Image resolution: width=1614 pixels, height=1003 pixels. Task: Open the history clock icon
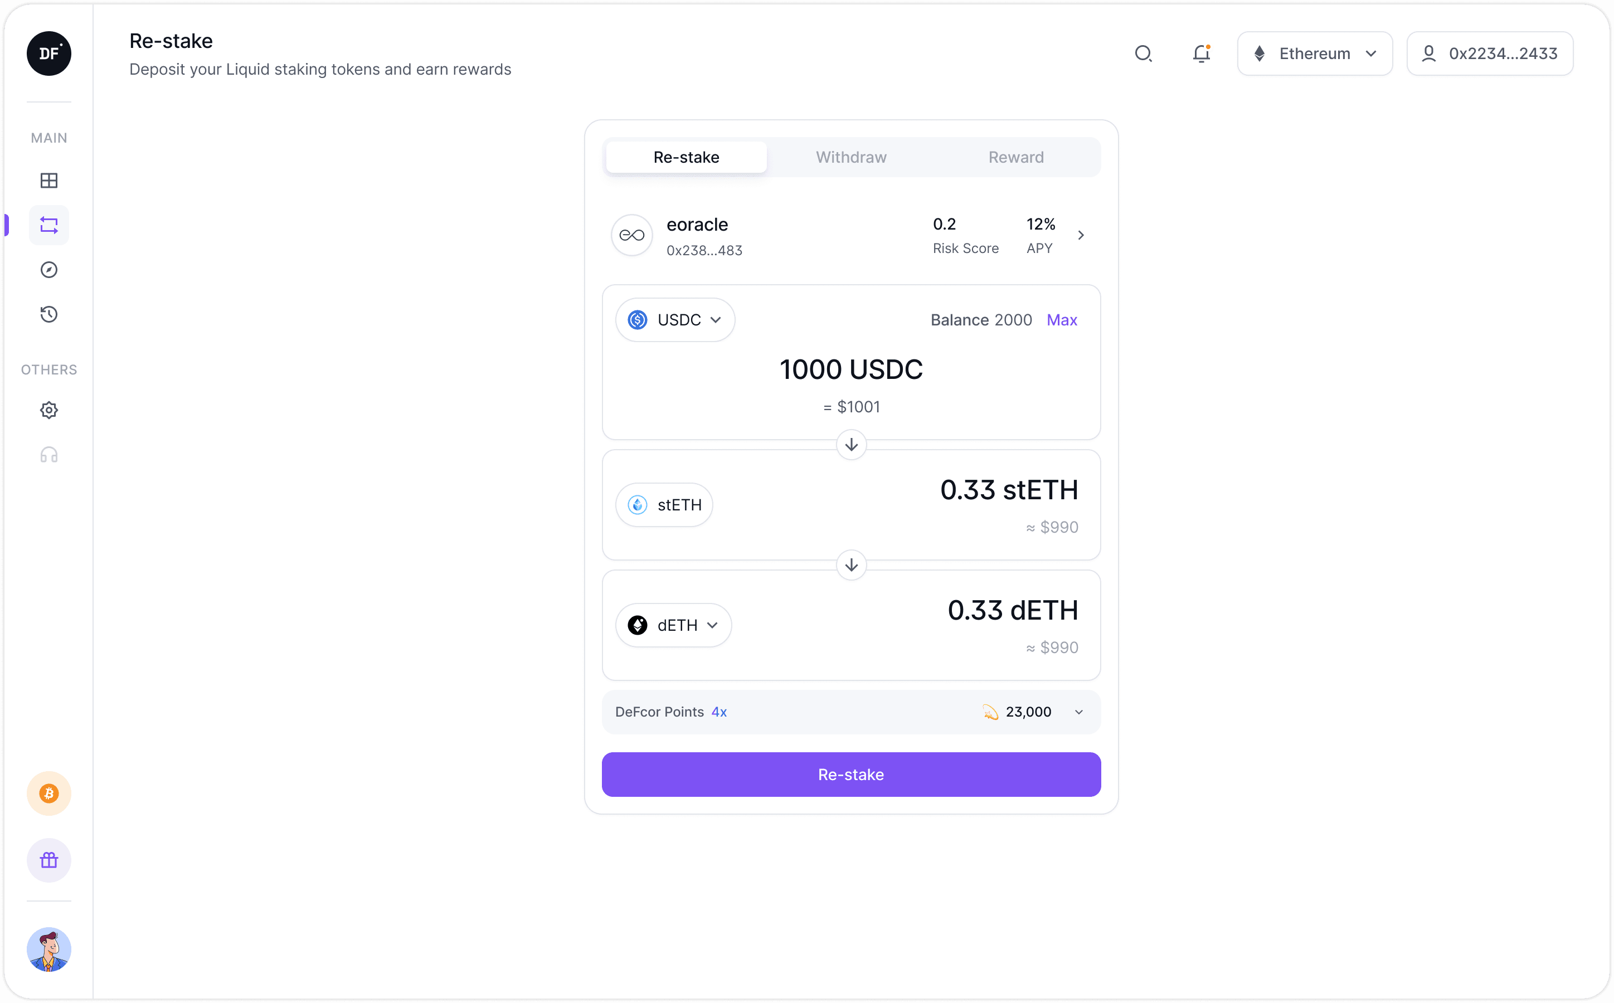tap(48, 314)
